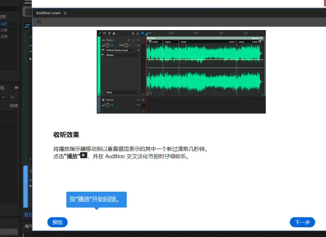The image size is (326, 237).
Task: Toggle the blue loop arrows icon
Action: pos(27,26)
